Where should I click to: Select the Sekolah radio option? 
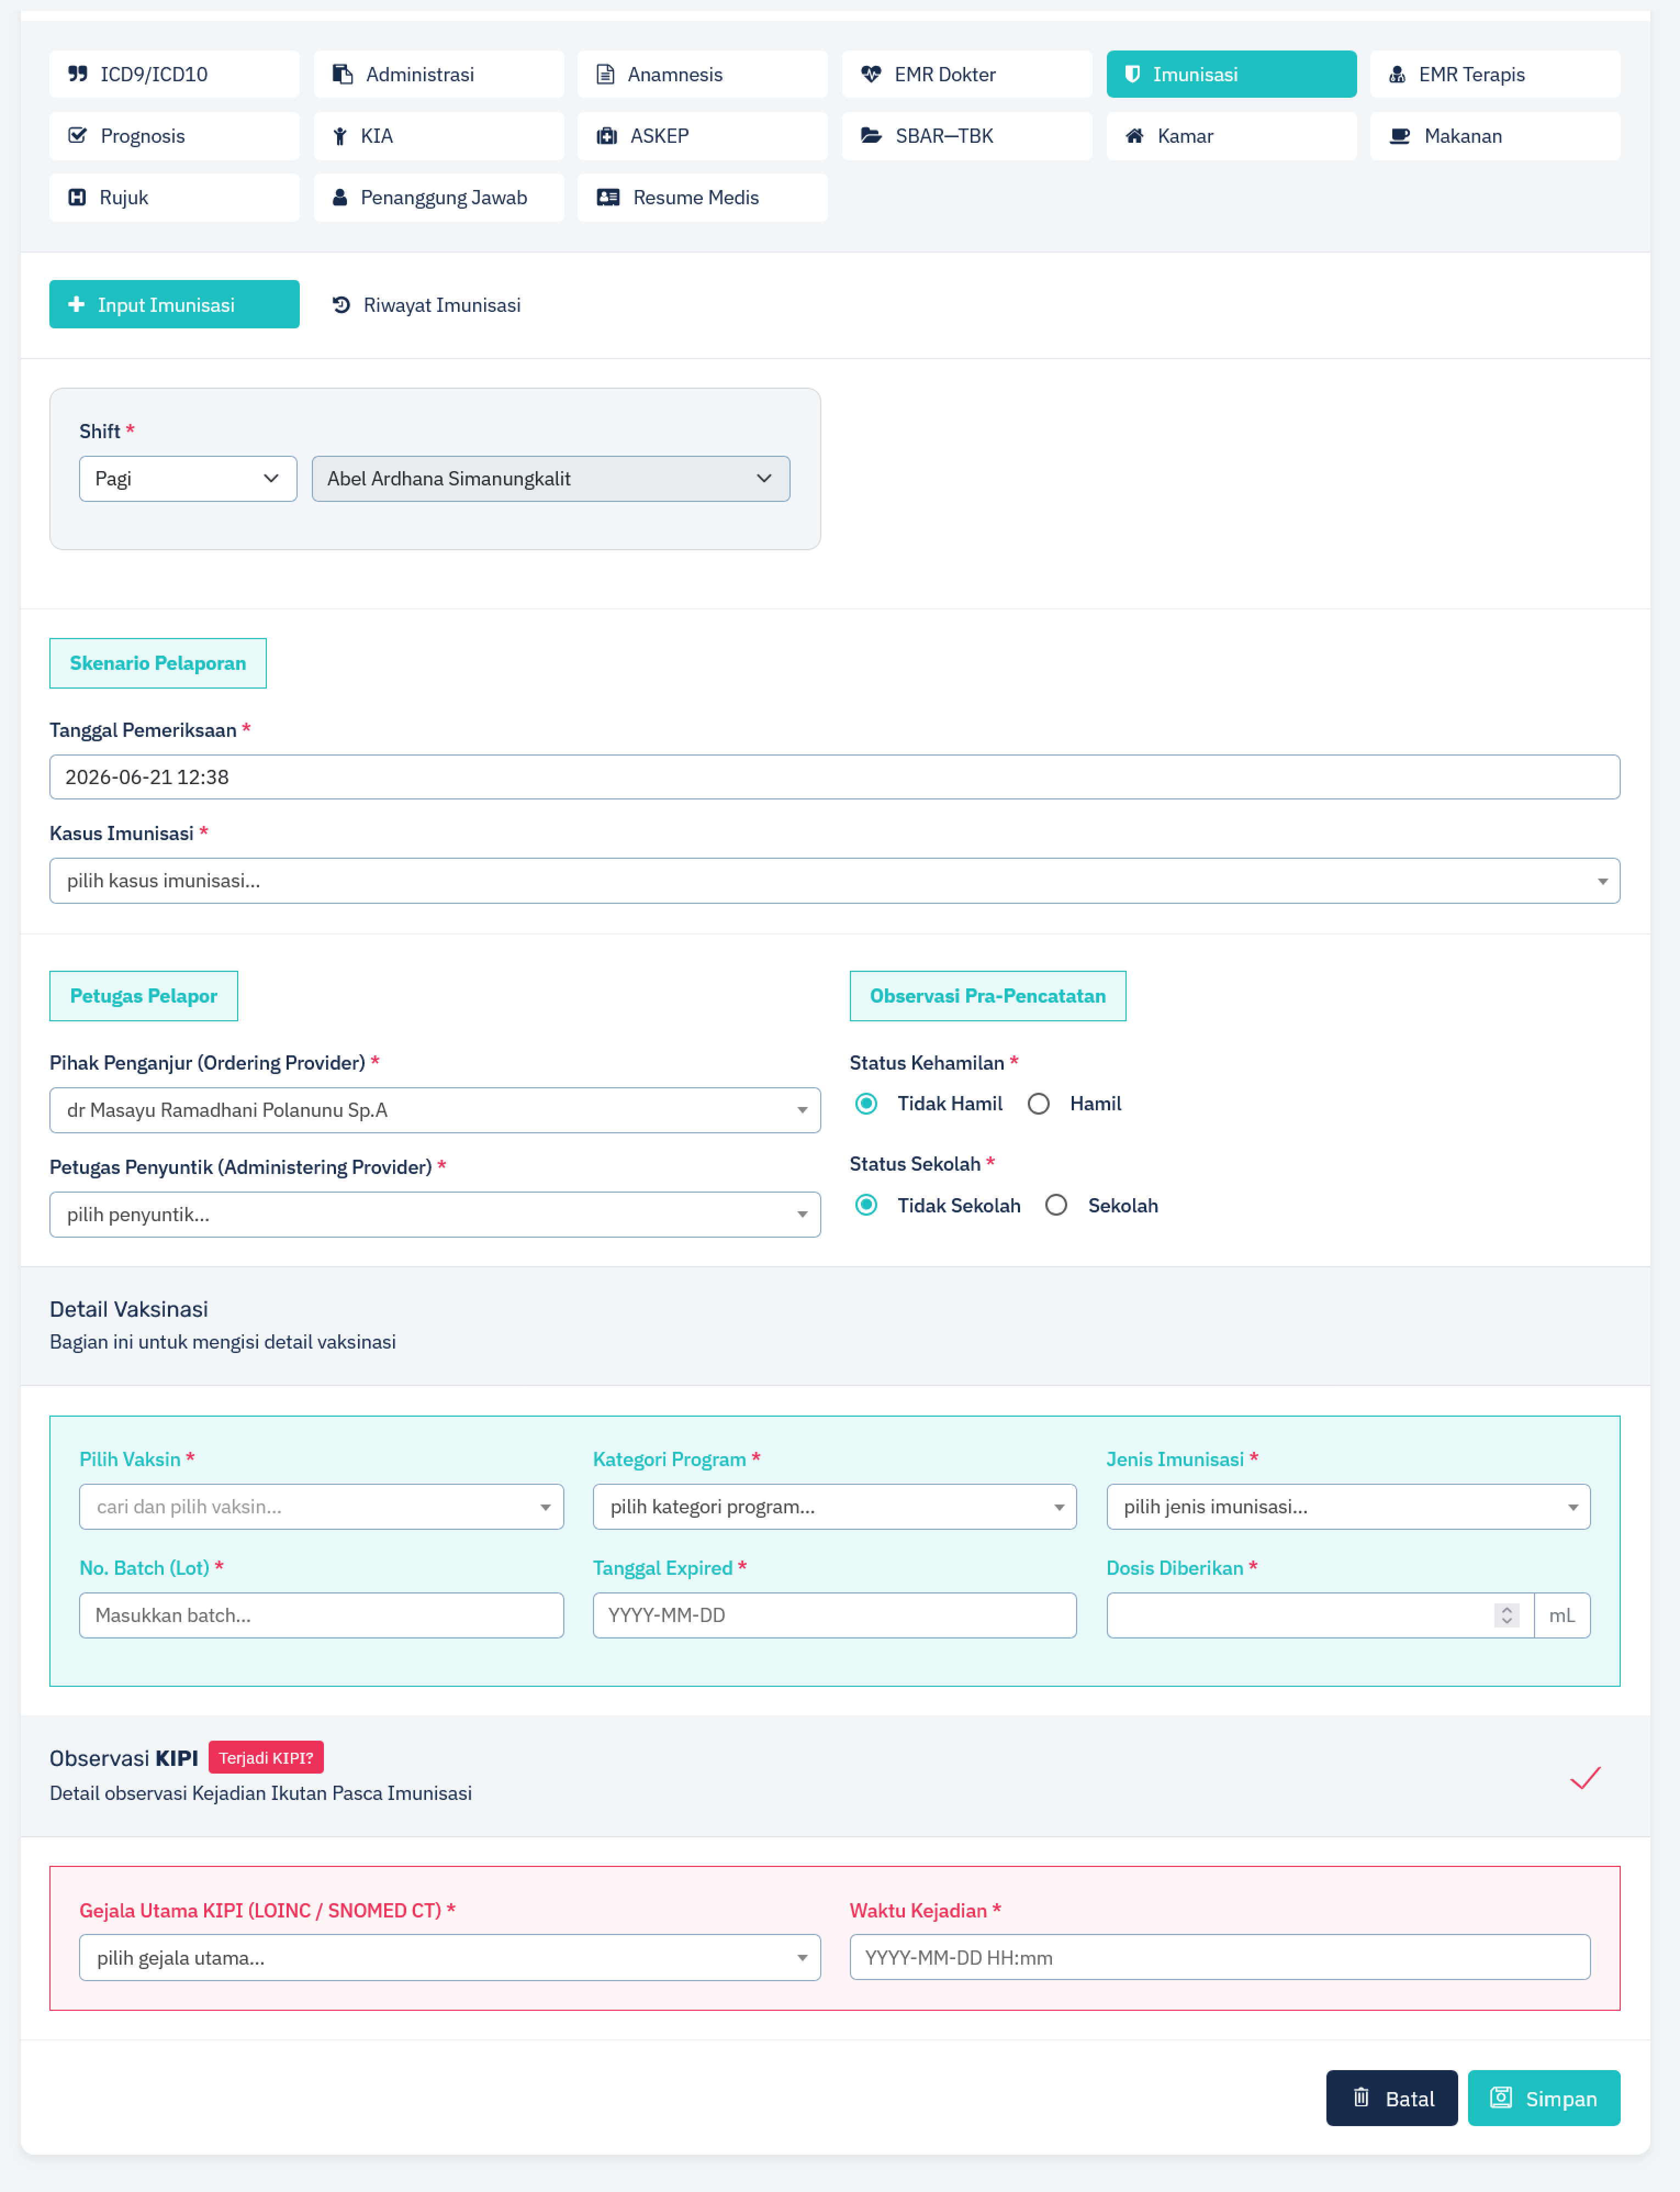(1056, 1205)
